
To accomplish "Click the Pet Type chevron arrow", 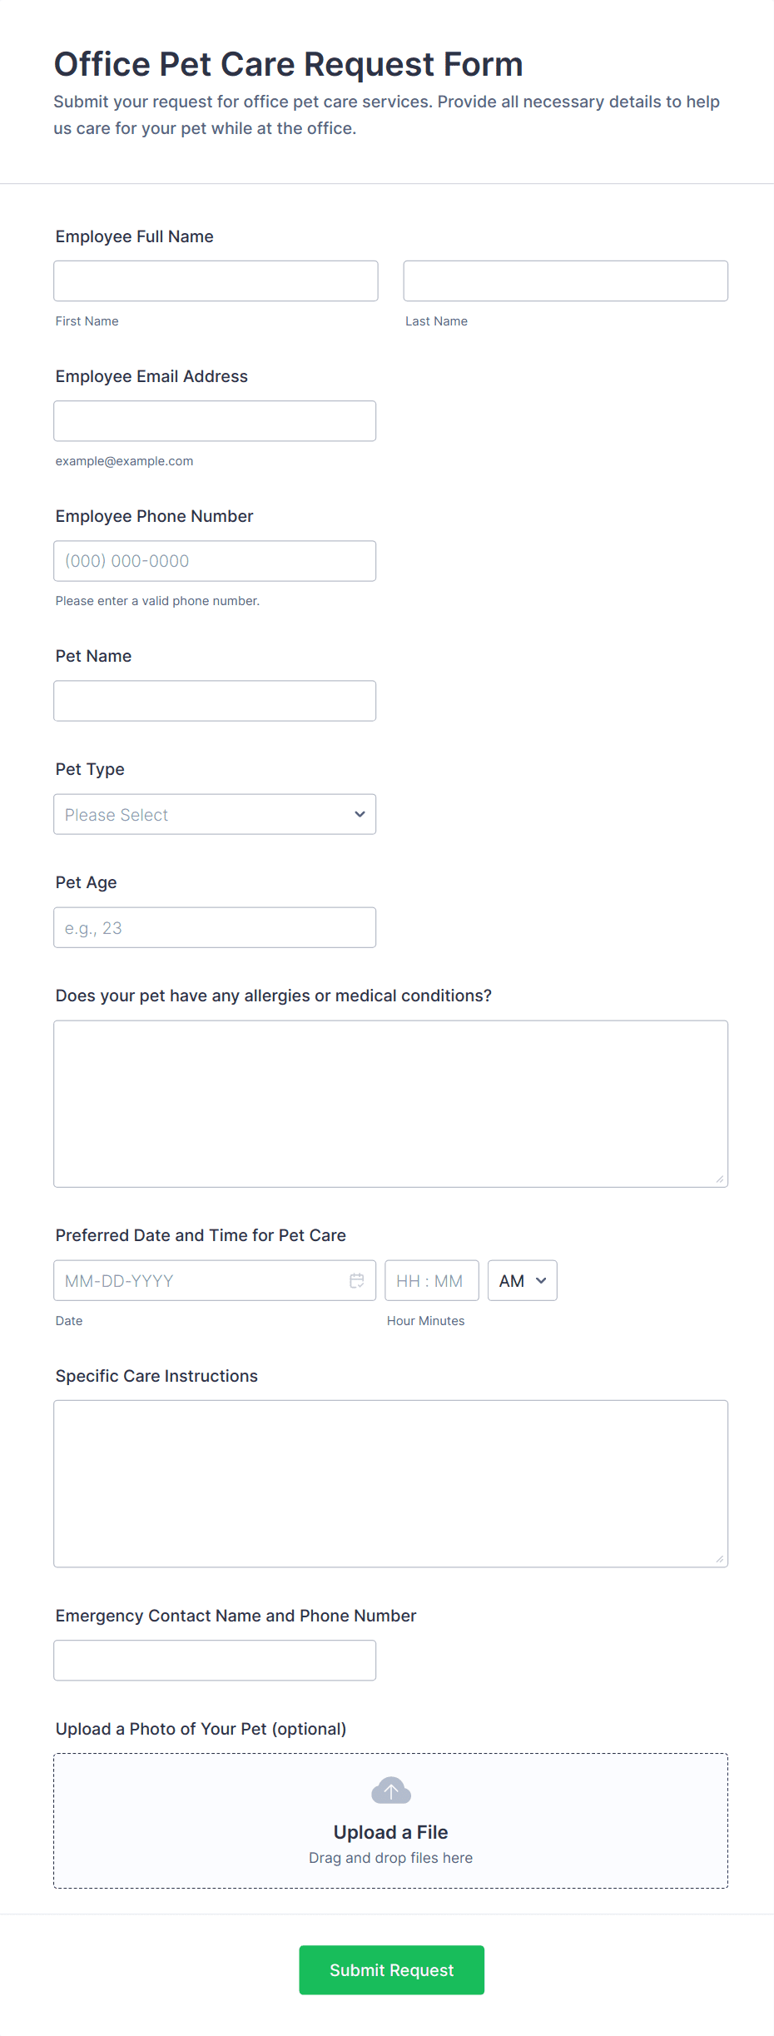I will [x=360, y=814].
